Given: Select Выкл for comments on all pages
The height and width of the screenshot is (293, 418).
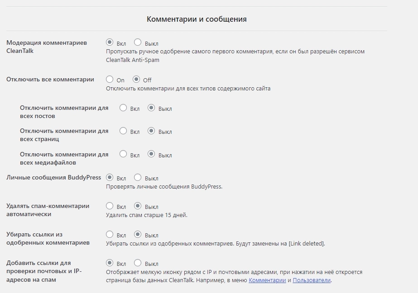Looking at the screenshot, I should (151, 131).
